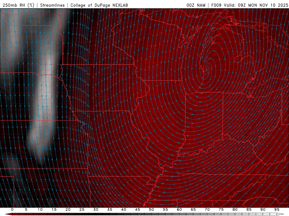Click the 'Streamlines' label in header

[x=52, y=5]
